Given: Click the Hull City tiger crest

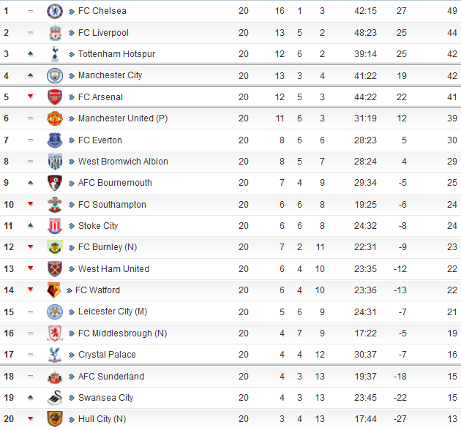Looking at the screenshot, I should point(55,419).
